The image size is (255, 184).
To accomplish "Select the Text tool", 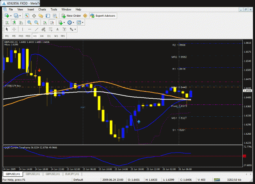I will [57, 29].
